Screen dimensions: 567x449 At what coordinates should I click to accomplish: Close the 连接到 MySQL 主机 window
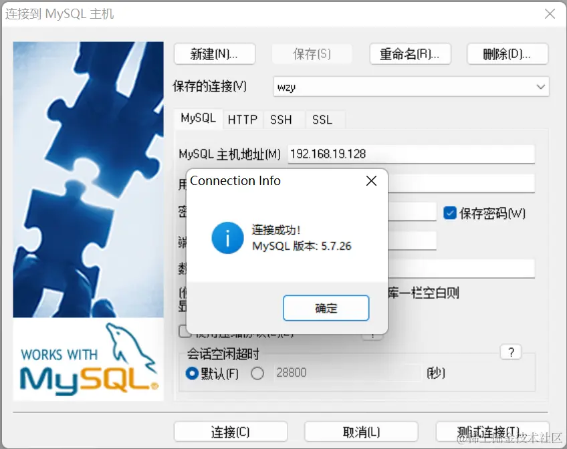pyautogui.click(x=550, y=14)
